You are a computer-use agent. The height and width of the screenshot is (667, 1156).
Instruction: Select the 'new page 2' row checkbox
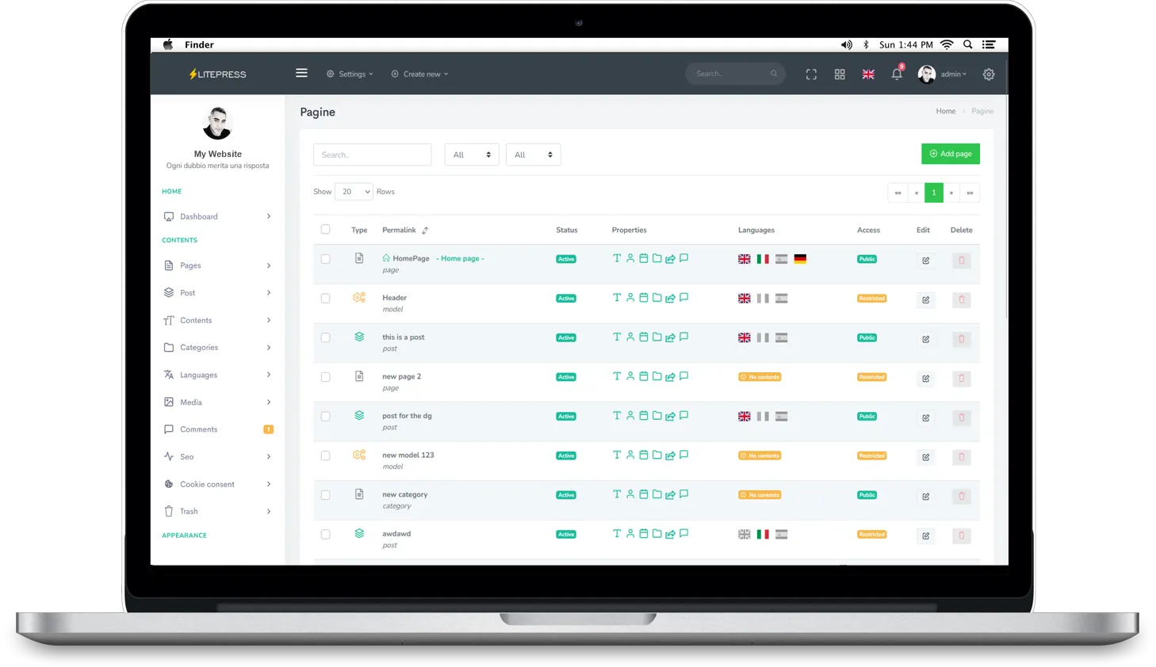point(325,377)
